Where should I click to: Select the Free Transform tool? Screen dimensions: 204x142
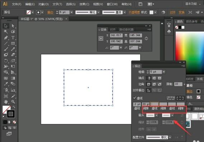13,66
